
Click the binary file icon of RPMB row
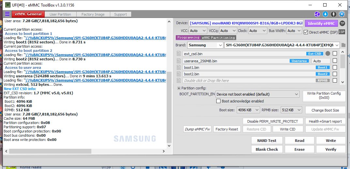(178, 80)
